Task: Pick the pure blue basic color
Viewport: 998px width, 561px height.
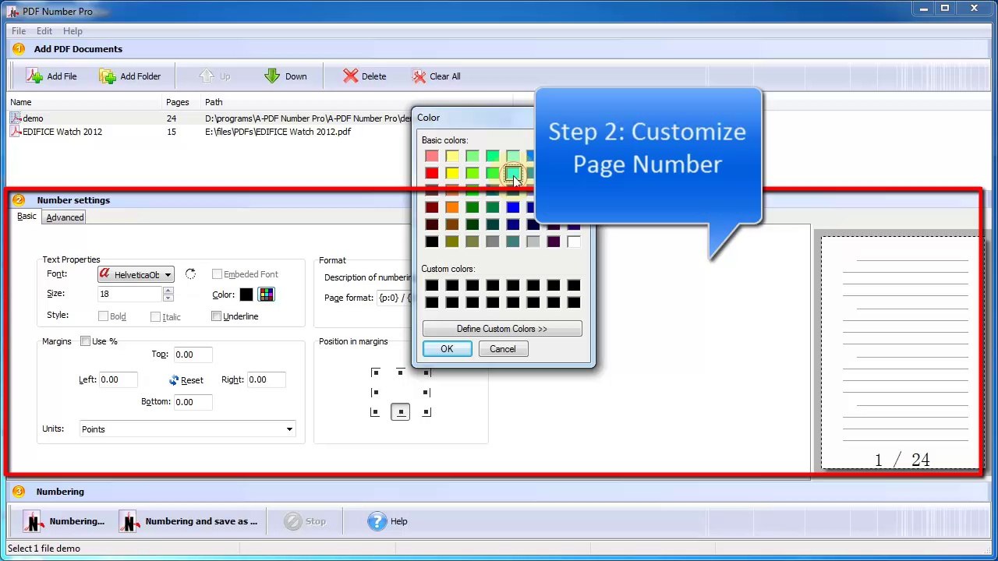Action: 513,207
